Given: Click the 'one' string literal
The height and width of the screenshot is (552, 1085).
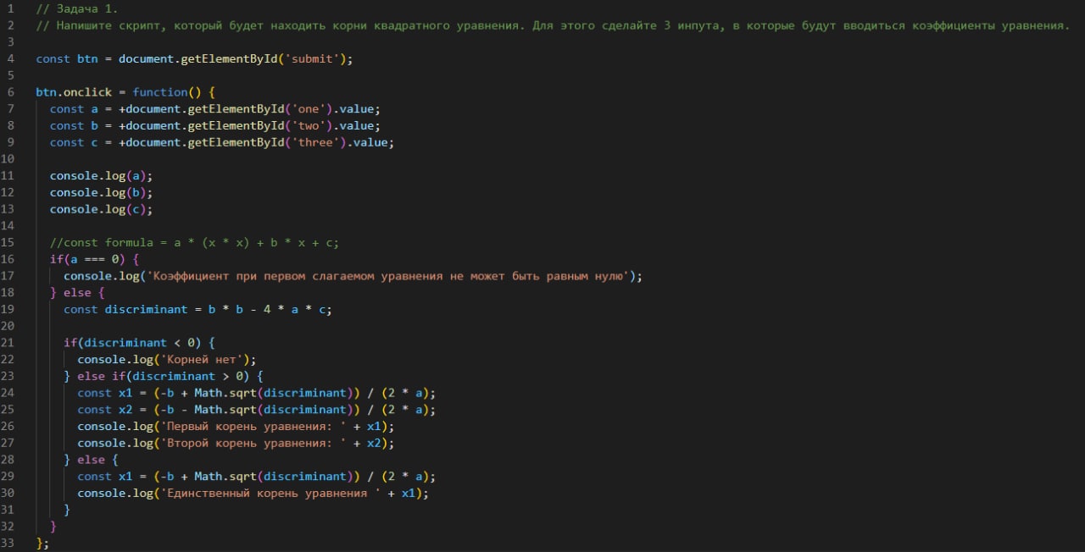Looking at the screenshot, I should pyautogui.click(x=309, y=109).
